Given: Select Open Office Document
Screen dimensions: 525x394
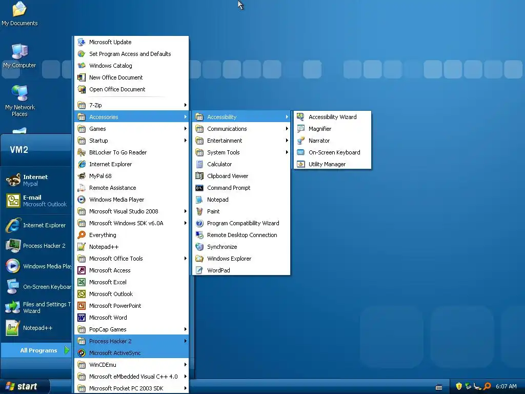Looking at the screenshot, I should (132, 89).
